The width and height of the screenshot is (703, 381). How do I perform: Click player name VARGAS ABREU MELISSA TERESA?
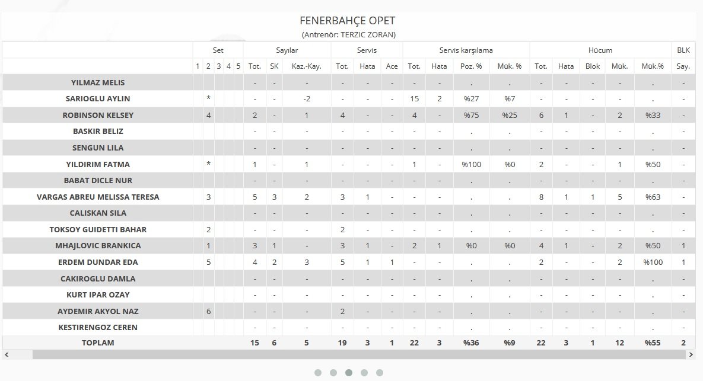pos(98,197)
